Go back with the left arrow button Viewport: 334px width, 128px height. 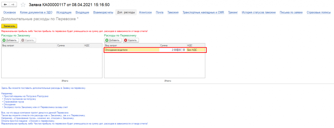[5, 5]
